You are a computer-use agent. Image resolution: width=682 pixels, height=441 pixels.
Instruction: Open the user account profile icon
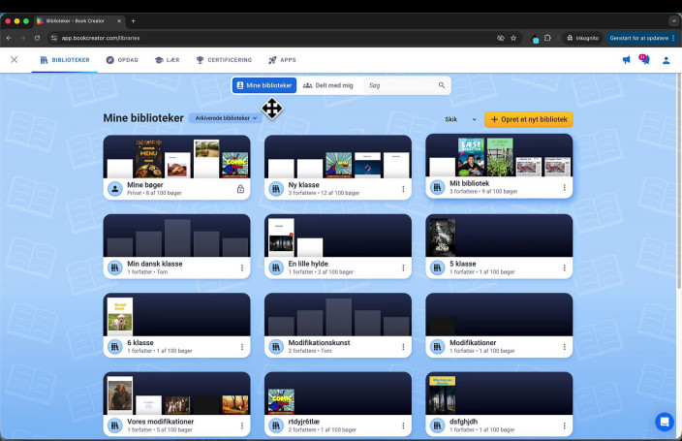point(666,60)
